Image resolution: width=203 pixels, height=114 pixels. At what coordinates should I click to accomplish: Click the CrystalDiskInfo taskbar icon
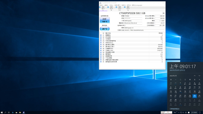click(x=24, y=112)
